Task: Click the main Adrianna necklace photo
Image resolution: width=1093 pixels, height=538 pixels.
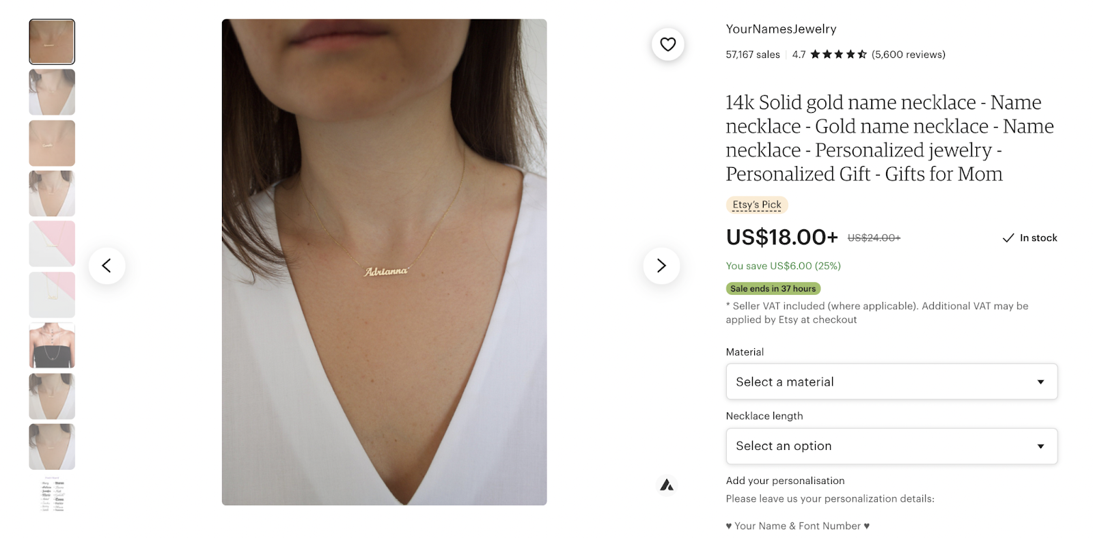Action: click(x=384, y=262)
